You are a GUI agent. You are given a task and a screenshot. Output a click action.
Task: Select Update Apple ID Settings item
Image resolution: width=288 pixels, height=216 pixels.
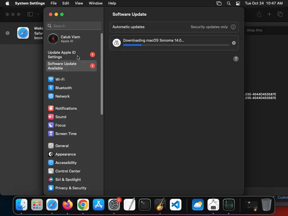click(x=71, y=55)
